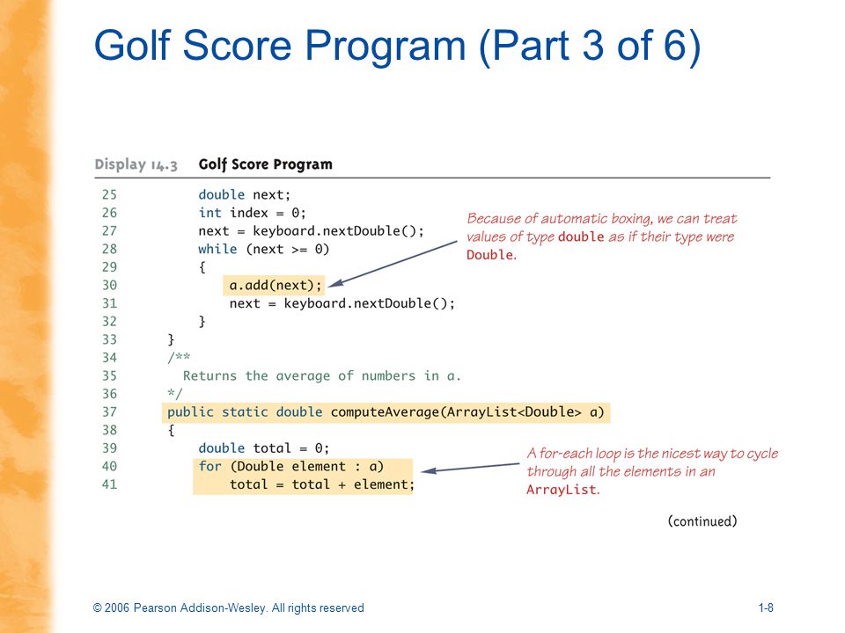Click line number 37

[109, 412]
